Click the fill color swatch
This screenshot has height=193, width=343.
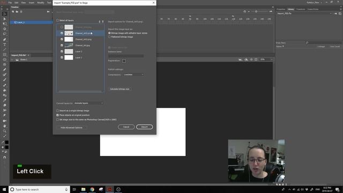7,147
